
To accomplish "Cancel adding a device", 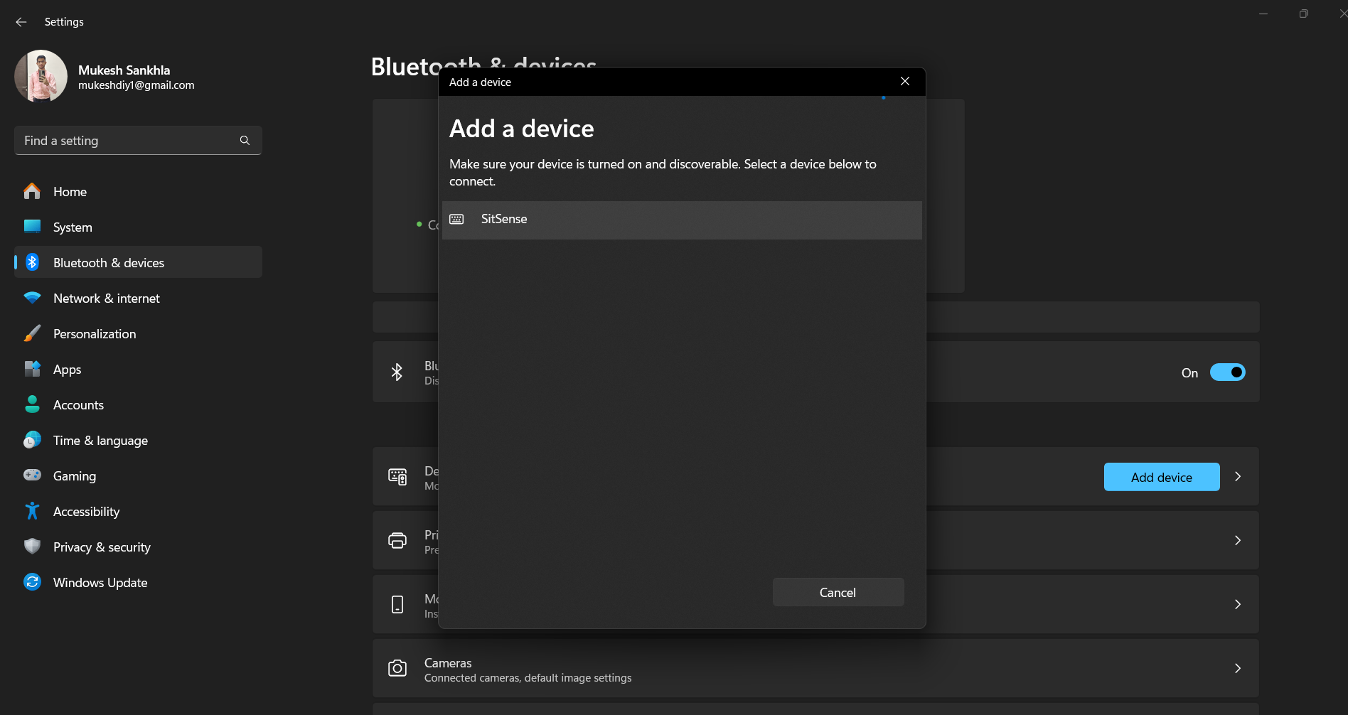I will click(x=838, y=592).
